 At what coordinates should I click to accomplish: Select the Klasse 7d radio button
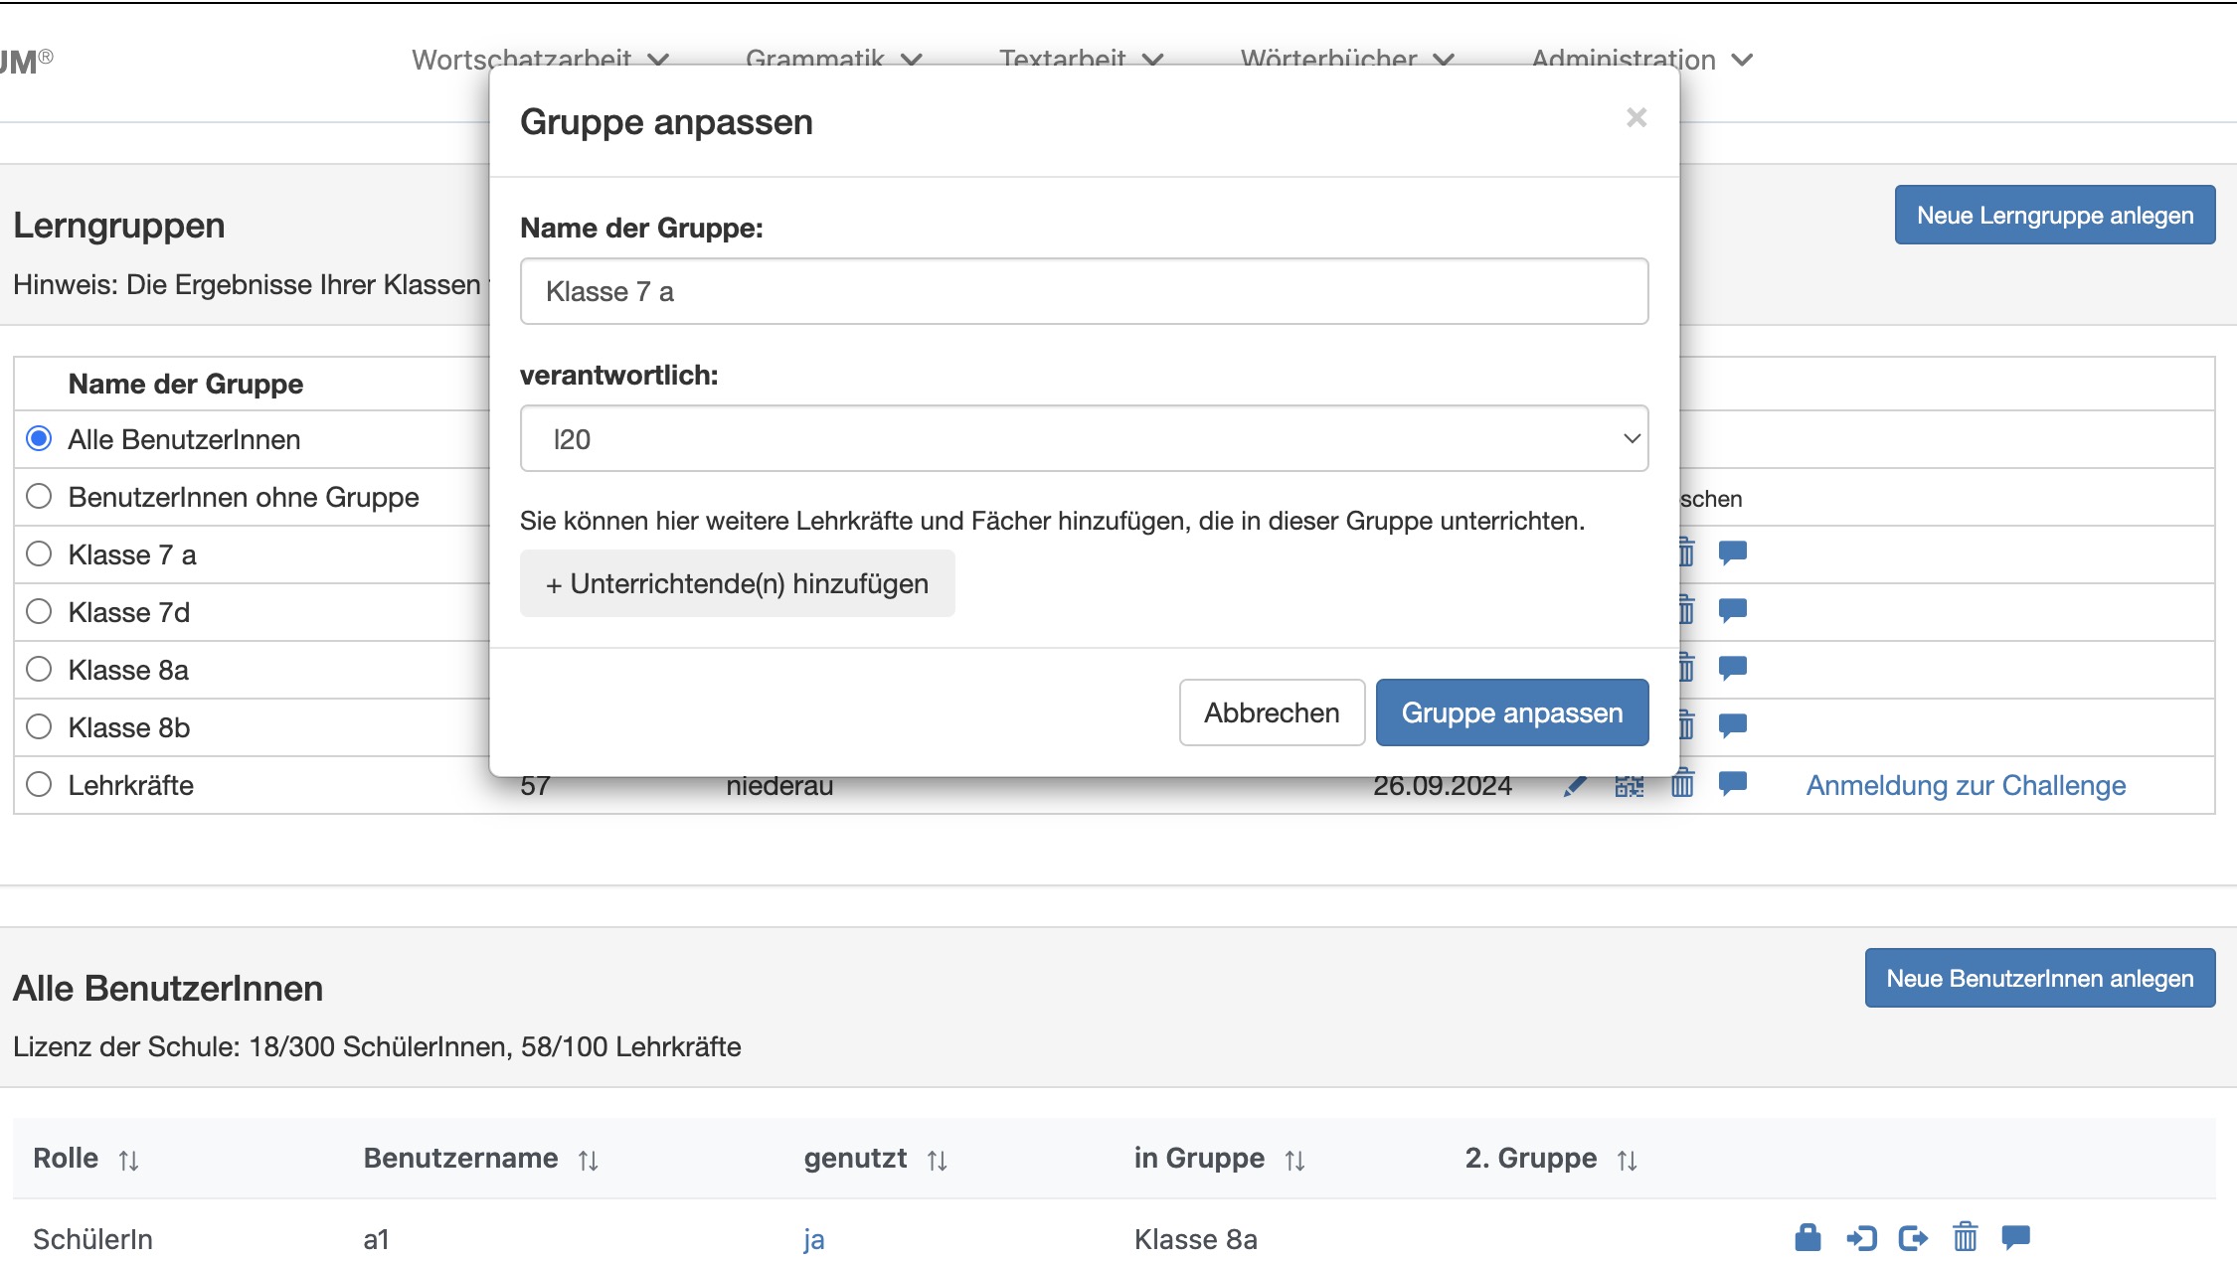[39, 611]
